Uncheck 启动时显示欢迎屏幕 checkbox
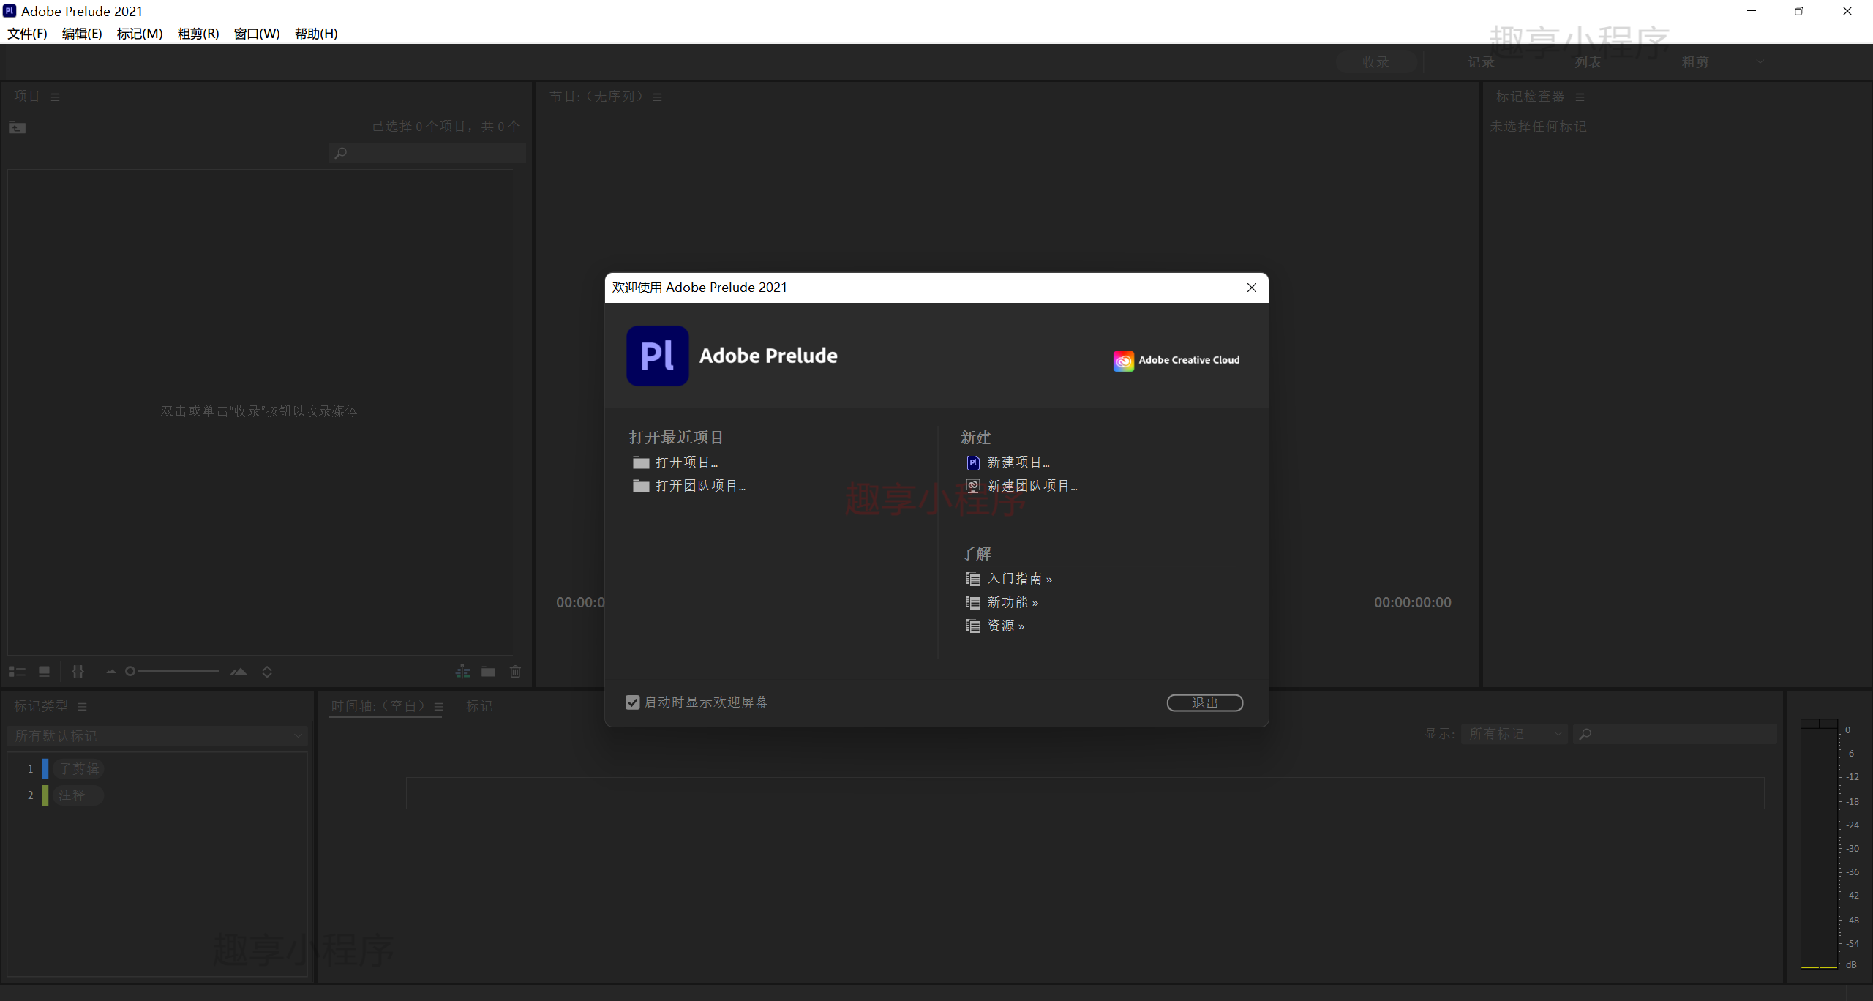Image resolution: width=1873 pixels, height=1001 pixels. point(633,702)
